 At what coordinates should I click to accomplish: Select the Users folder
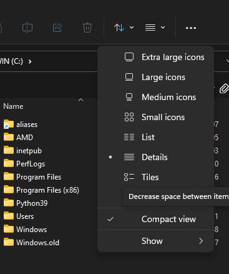click(19, 216)
